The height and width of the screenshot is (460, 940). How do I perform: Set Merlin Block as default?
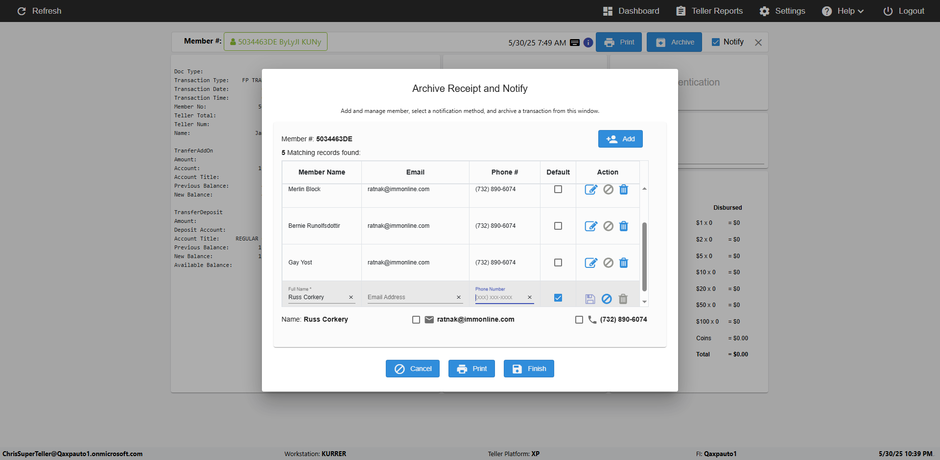(x=558, y=189)
